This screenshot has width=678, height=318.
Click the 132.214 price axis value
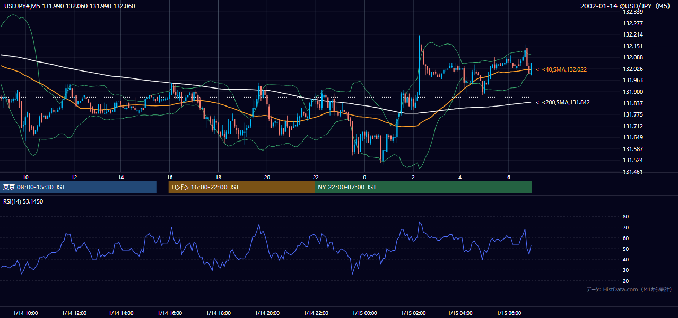(x=633, y=34)
